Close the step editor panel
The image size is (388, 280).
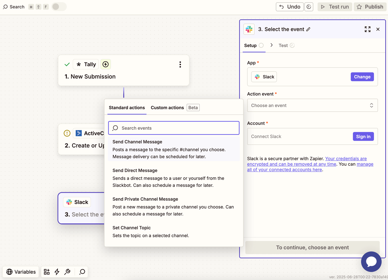pos(378,29)
